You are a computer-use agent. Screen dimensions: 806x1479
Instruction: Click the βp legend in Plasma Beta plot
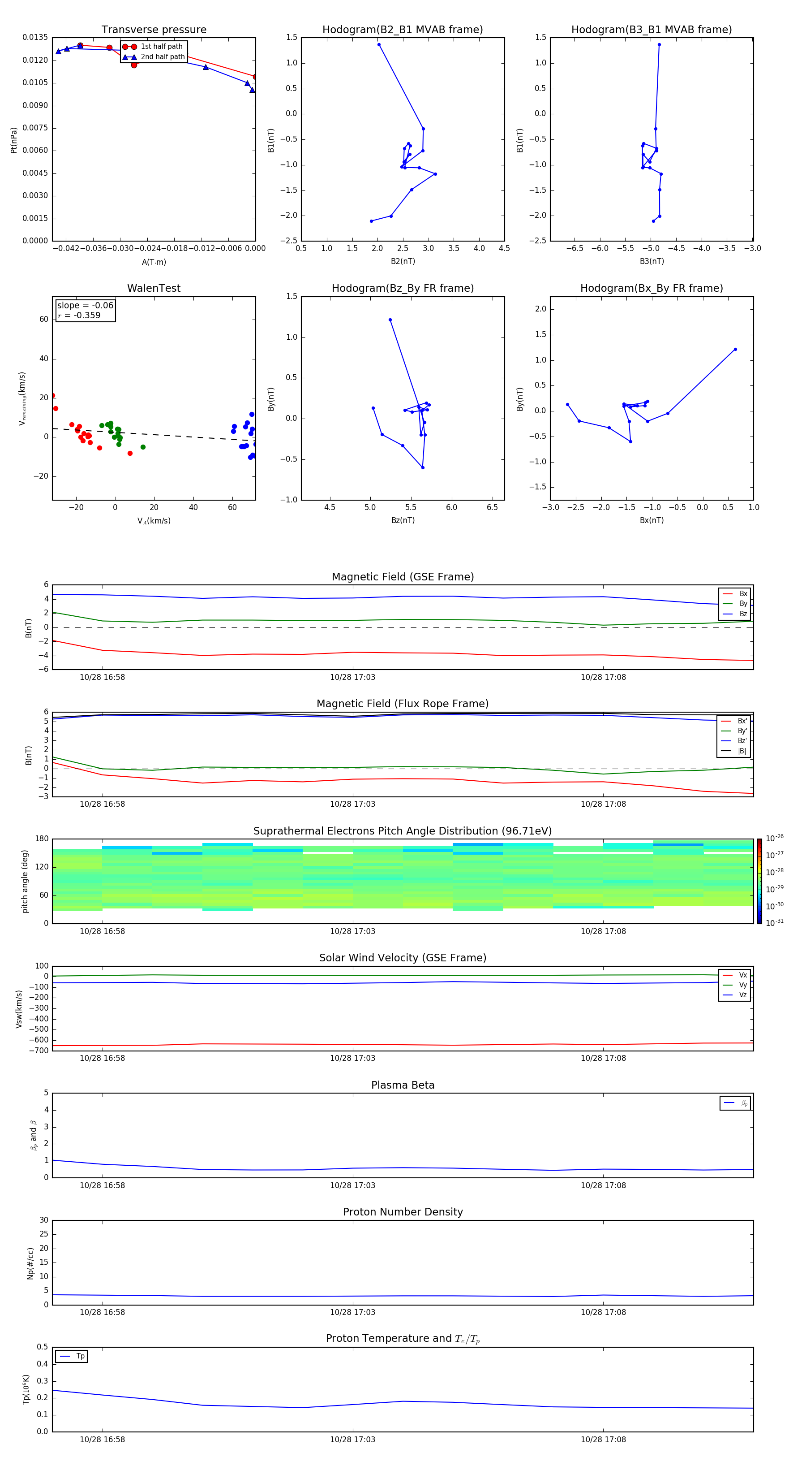click(x=735, y=1103)
